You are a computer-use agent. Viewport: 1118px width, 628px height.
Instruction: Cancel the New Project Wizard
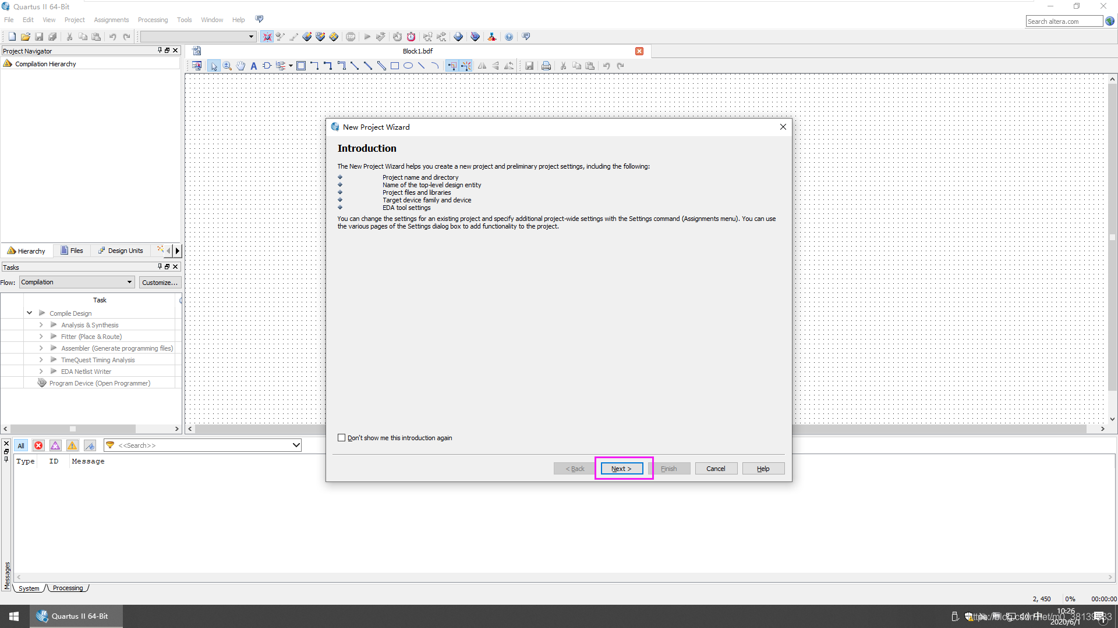tap(716, 469)
